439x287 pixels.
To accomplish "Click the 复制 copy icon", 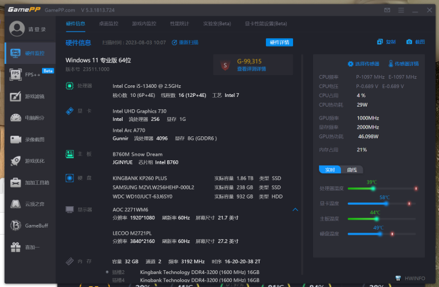I will 380,42.
